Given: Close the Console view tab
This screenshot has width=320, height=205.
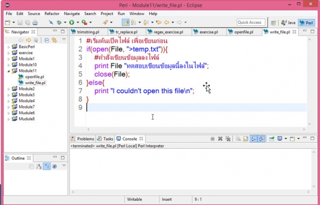Looking at the screenshot, I should coord(141,138).
